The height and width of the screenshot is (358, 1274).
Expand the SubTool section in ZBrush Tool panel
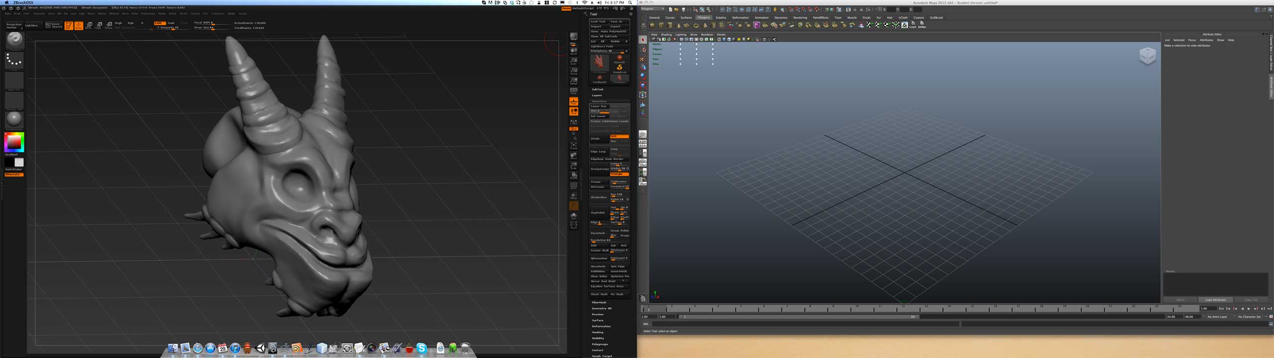(x=597, y=89)
